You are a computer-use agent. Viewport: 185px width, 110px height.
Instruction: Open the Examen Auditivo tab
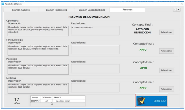pyautogui.click(x=21, y=10)
